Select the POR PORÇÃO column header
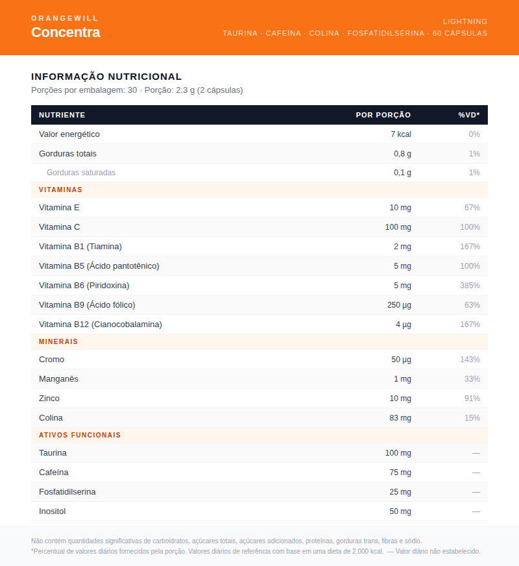 click(383, 115)
